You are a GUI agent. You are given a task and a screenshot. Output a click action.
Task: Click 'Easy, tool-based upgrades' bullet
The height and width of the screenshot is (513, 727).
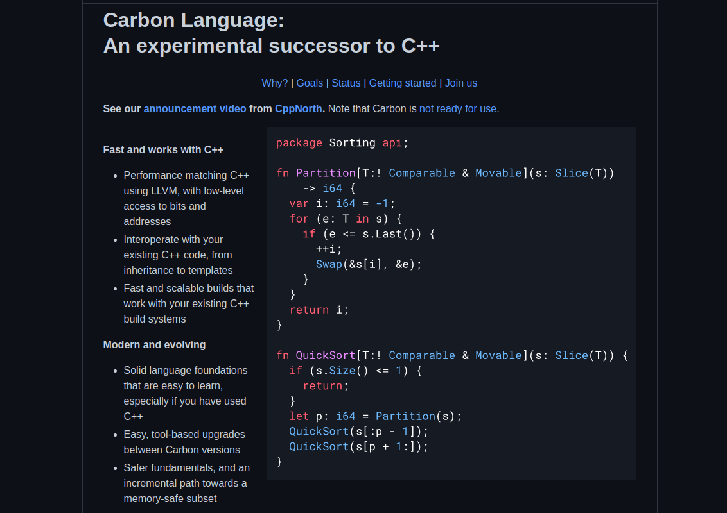pyautogui.click(x=184, y=442)
